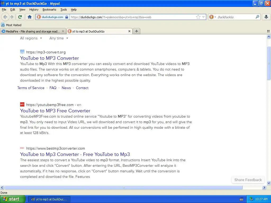271x203 pixels.
Task: Click the https://youtubemp3free.com URL text
Action: click(x=50, y=105)
